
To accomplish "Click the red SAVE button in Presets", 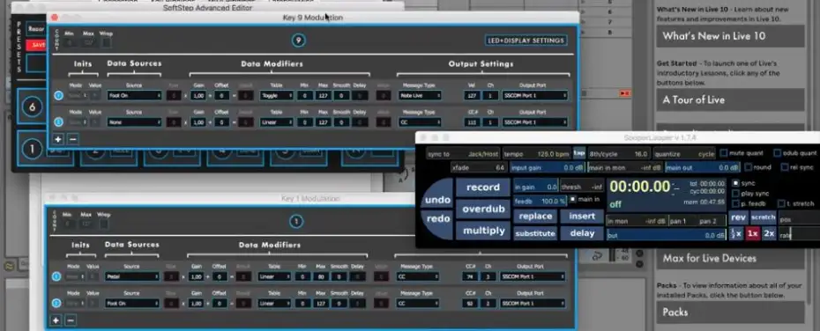I will pos(38,46).
